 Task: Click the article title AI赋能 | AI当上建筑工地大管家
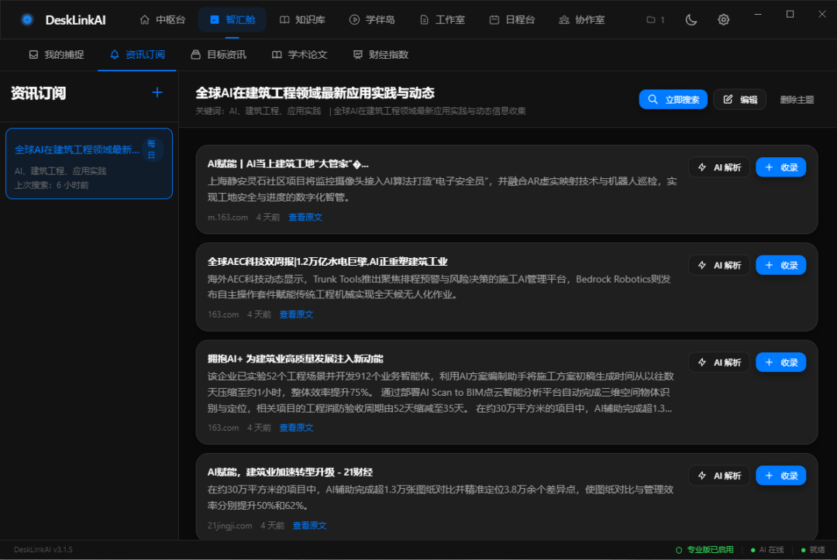pos(288,163)
